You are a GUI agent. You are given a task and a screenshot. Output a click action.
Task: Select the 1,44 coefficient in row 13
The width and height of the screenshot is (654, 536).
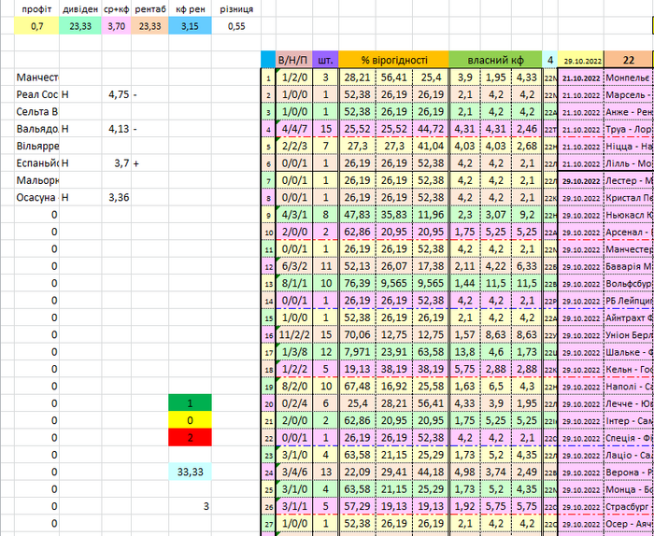[x=465, y=283]
